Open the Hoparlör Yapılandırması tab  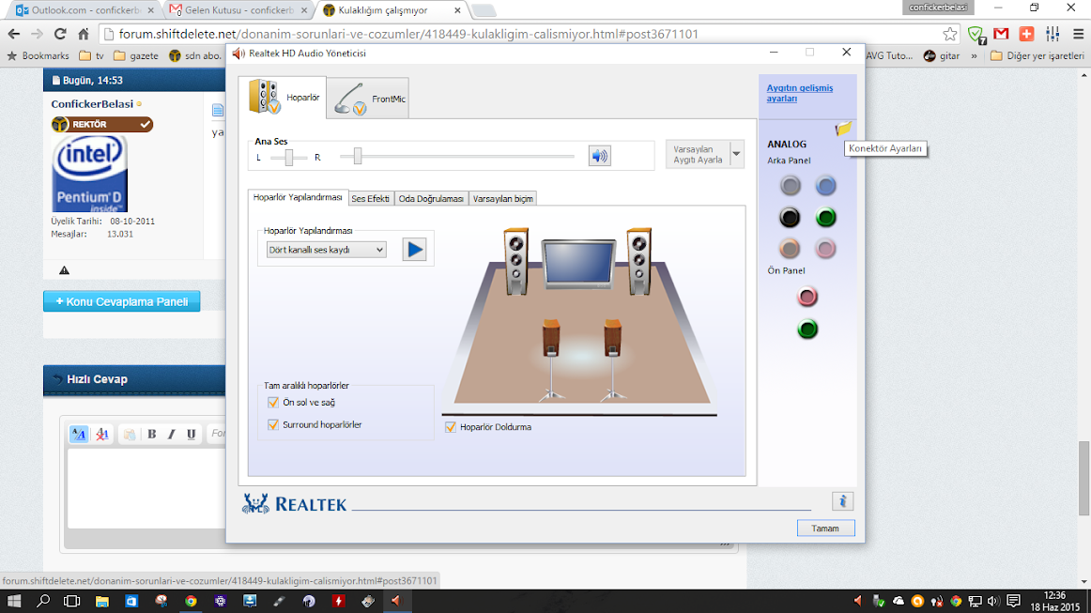coord(298,198)
